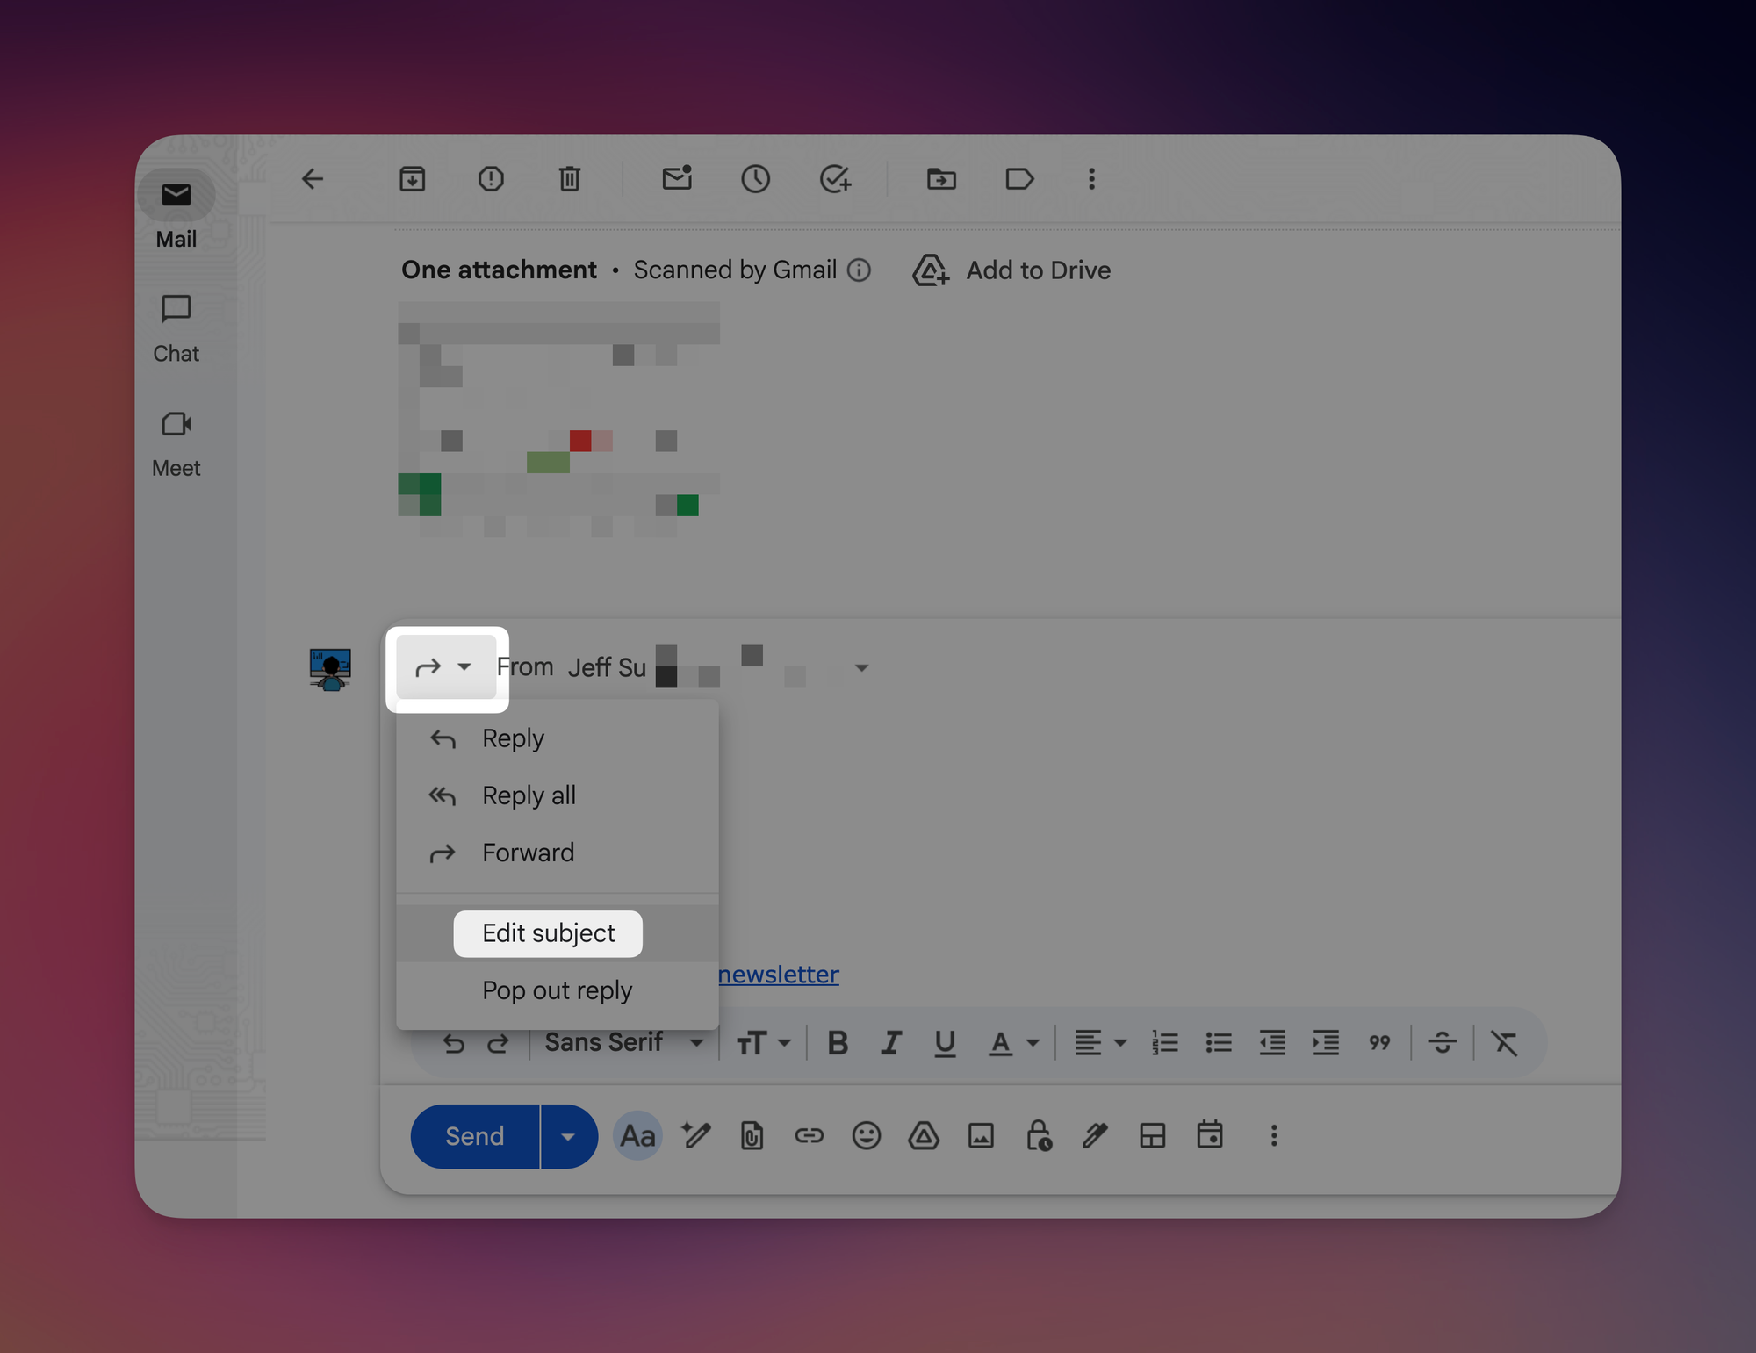Toggle bold formatting in compose toolbar

pos(838,1043)
